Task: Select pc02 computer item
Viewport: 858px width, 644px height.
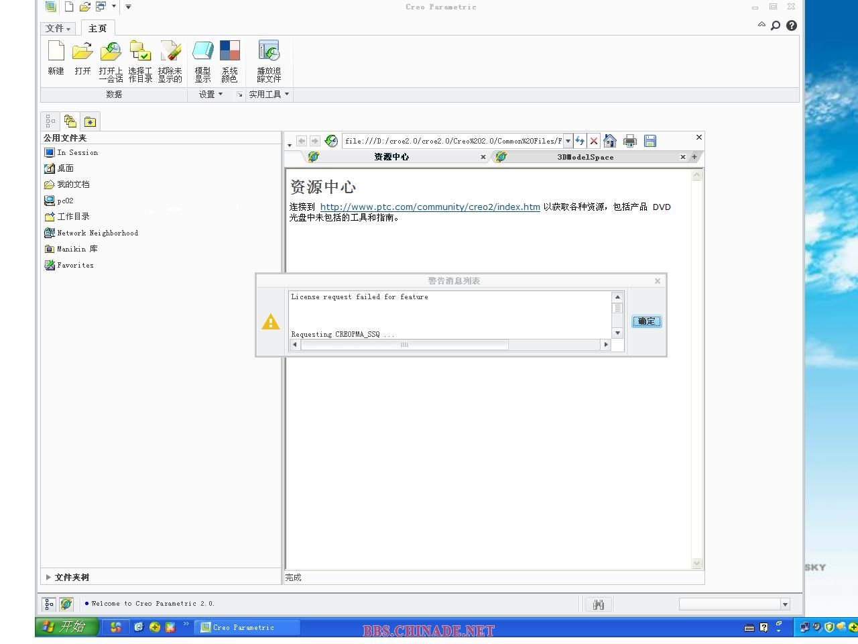Action: coord(59,201)
